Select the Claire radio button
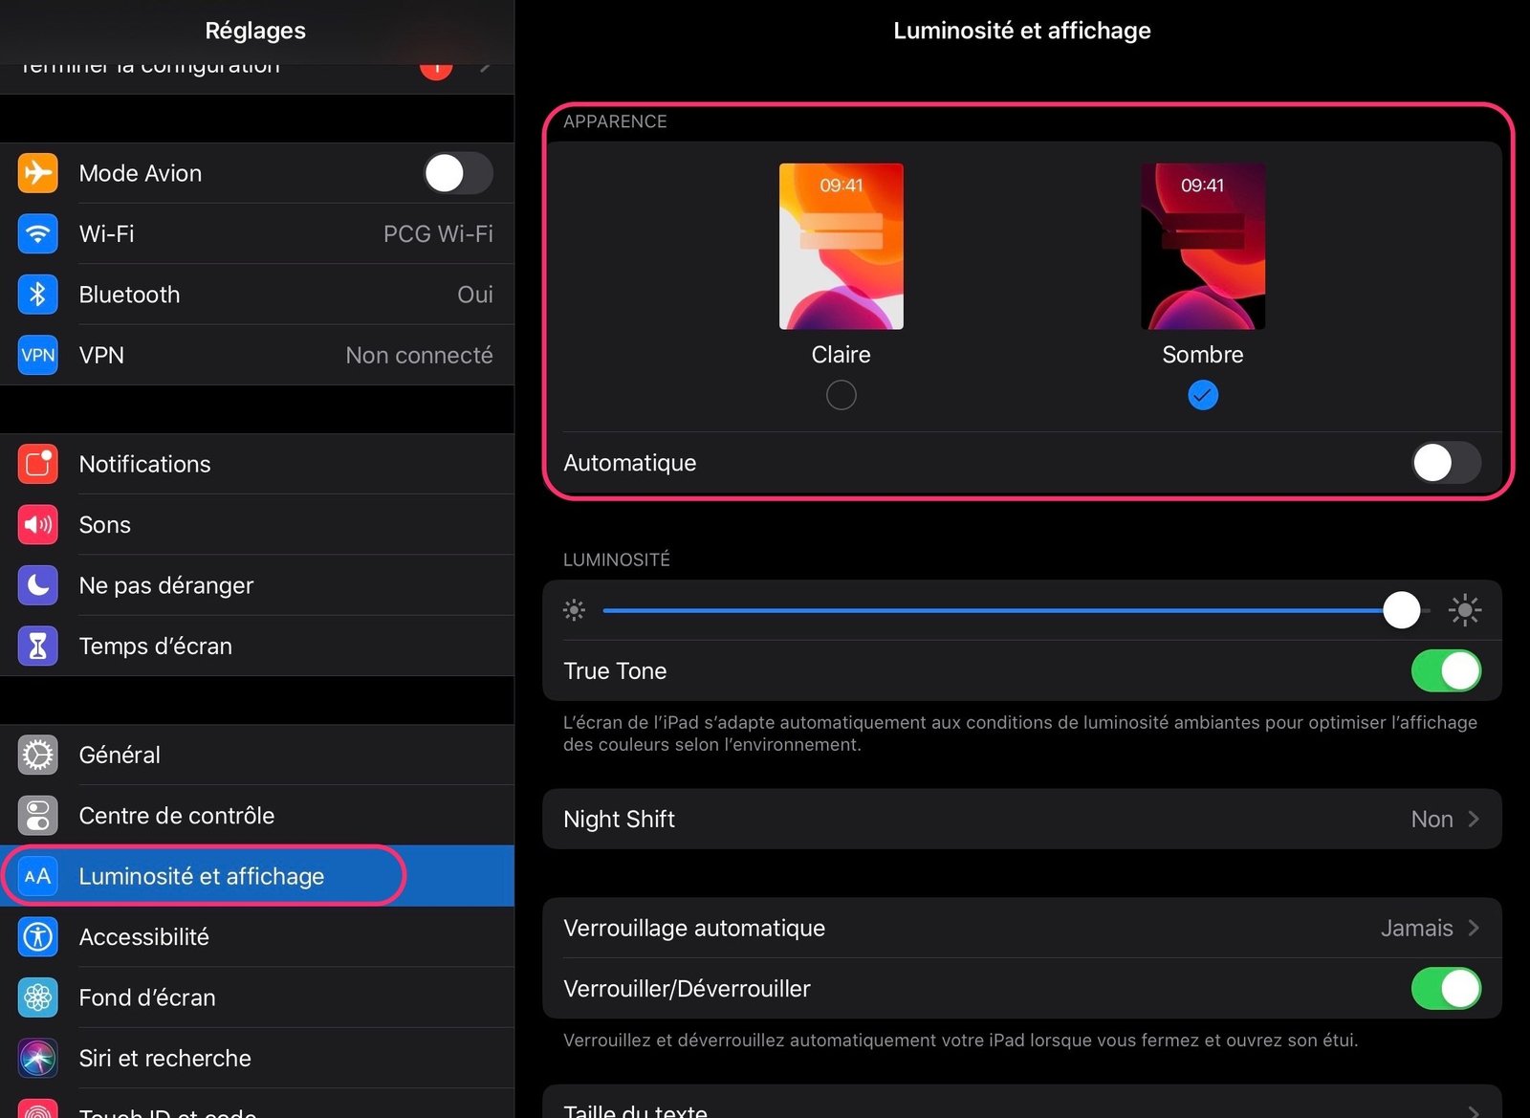 click(841, 395)
